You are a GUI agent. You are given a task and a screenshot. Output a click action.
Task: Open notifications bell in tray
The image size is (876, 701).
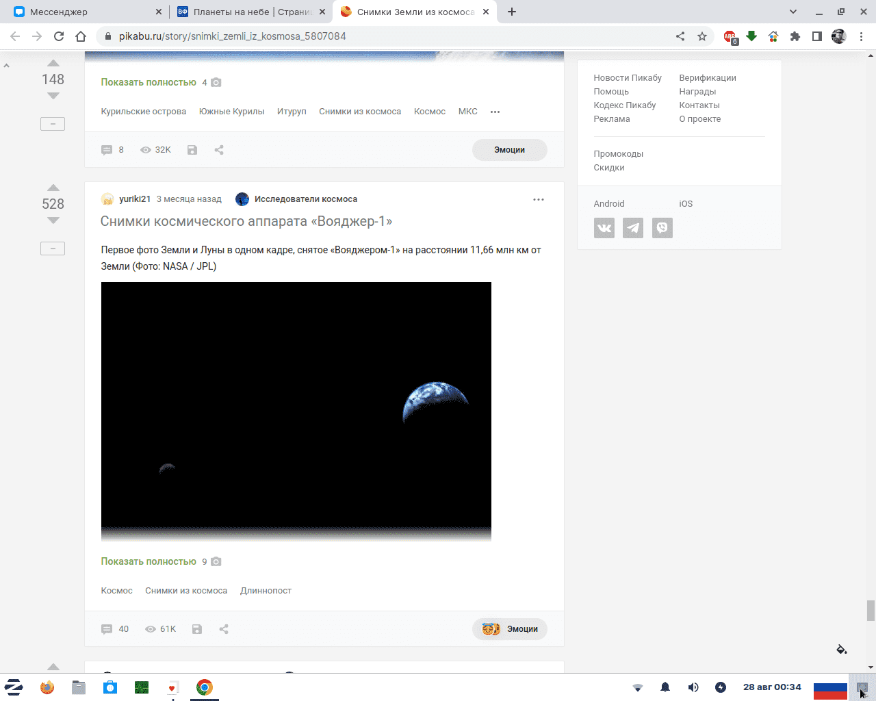click(665, 687)
